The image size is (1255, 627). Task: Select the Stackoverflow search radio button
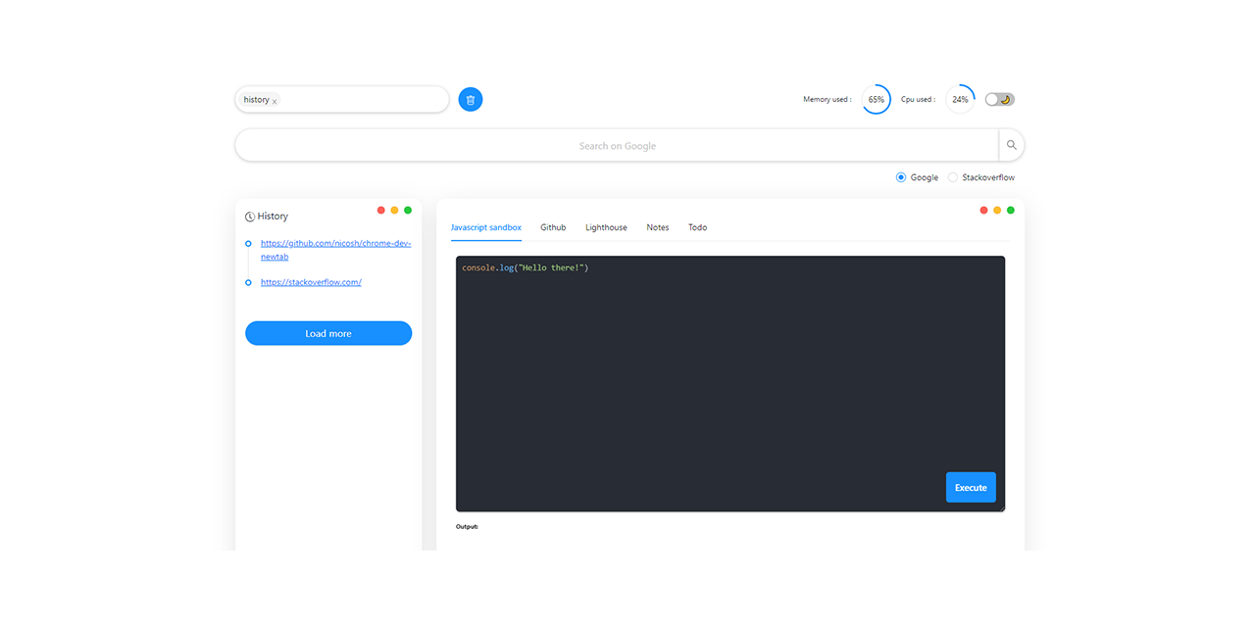pos(951,177)
